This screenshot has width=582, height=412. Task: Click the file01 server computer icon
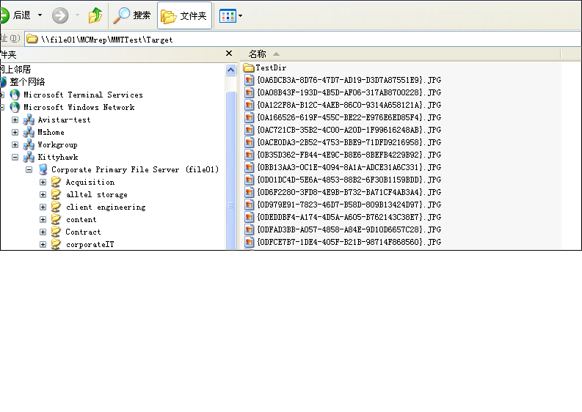click(x=43, y=169)
